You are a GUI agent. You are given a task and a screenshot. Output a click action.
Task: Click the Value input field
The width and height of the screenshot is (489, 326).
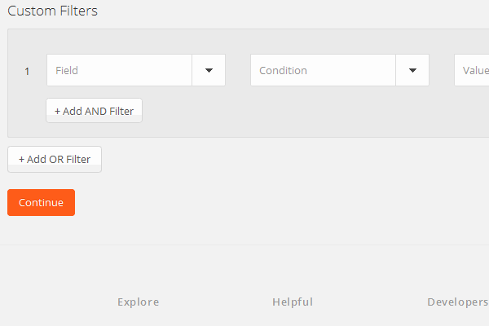coord(474,71)
